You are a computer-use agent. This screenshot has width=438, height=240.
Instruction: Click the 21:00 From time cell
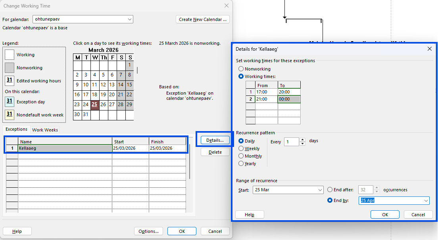[266, 99]
